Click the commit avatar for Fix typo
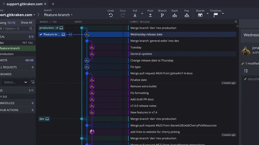 coord(87,67)
